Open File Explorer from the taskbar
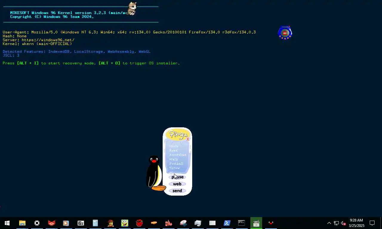 pos(22,223)
